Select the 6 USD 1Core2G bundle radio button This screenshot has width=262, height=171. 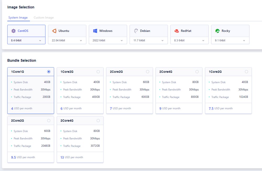tap(98, 72)
